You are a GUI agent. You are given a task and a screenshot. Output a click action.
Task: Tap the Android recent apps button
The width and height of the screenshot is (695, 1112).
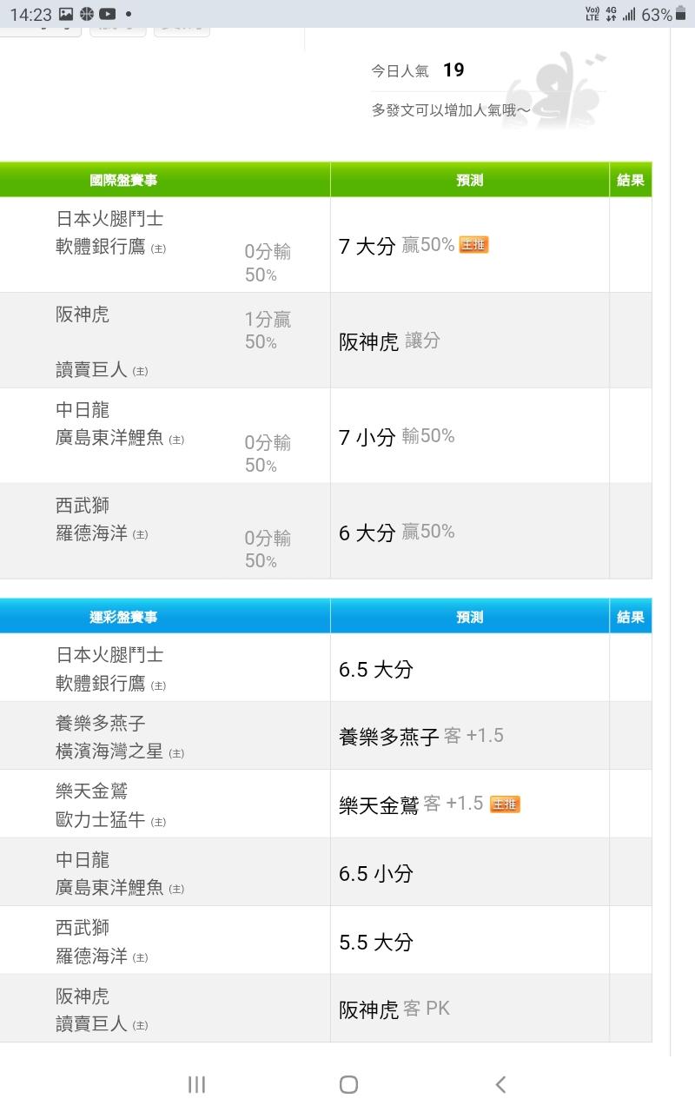[x=196, y=1083]
